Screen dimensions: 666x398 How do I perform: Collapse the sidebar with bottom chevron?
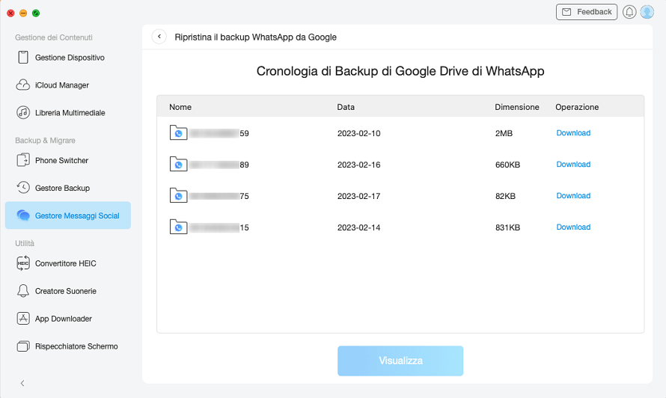click(22, 383)
